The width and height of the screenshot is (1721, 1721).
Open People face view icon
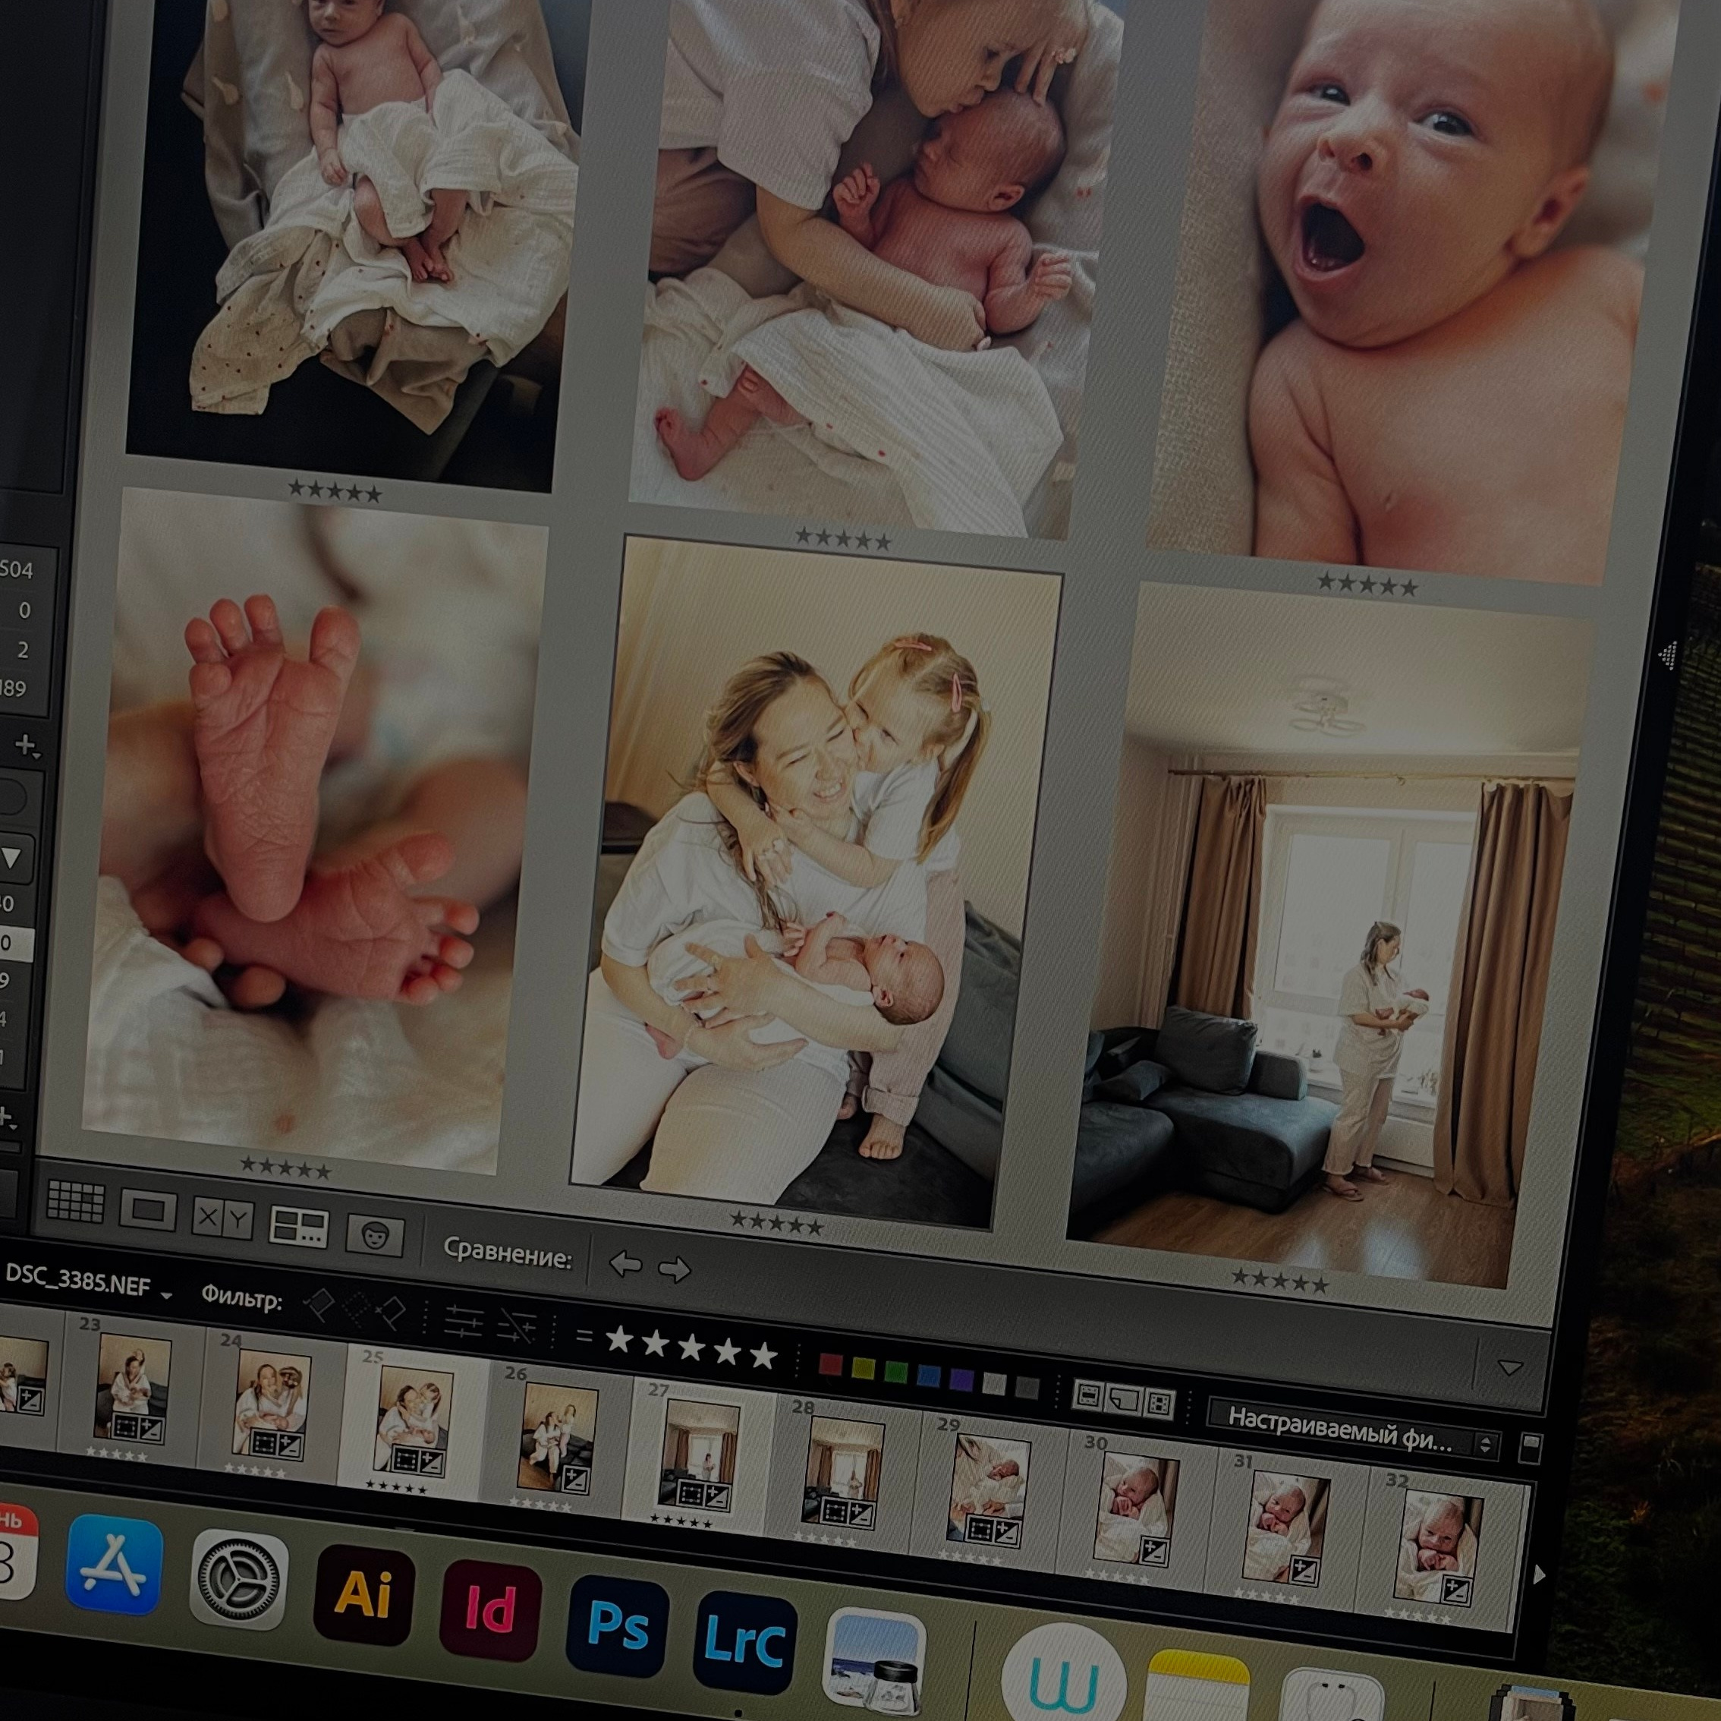pyautogui.click(x=375, y=1235)
